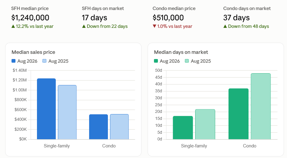Screen dimensions: 287x158
Task: Click the SFH median price label
Action: [x=30, y=8]
